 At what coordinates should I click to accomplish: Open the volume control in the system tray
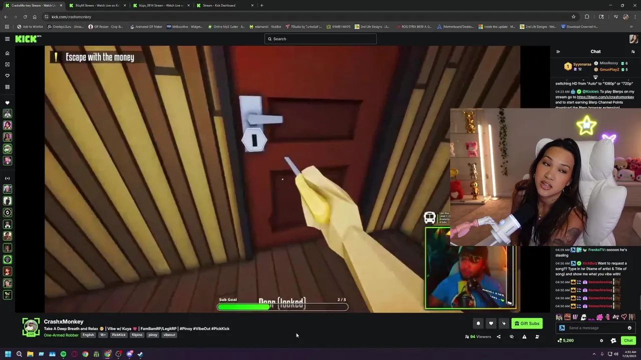(615, 354)
